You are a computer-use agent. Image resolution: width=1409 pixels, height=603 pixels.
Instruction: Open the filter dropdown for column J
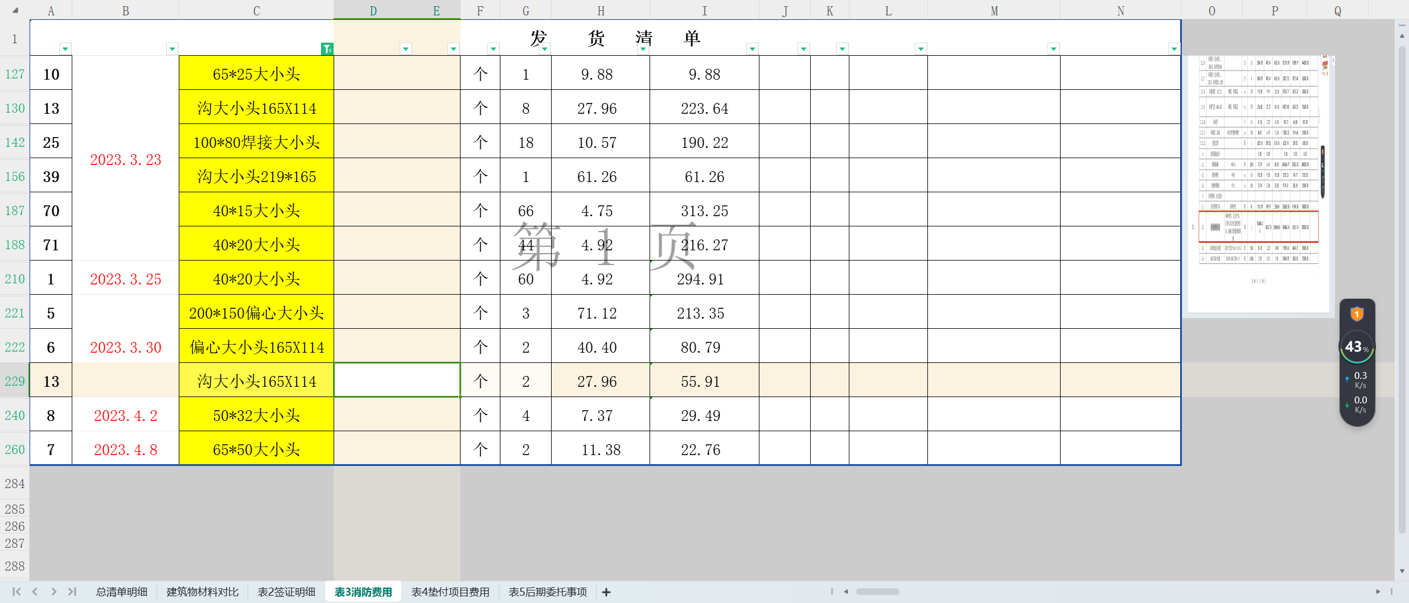pyautogui.click(x=804, y=49)
